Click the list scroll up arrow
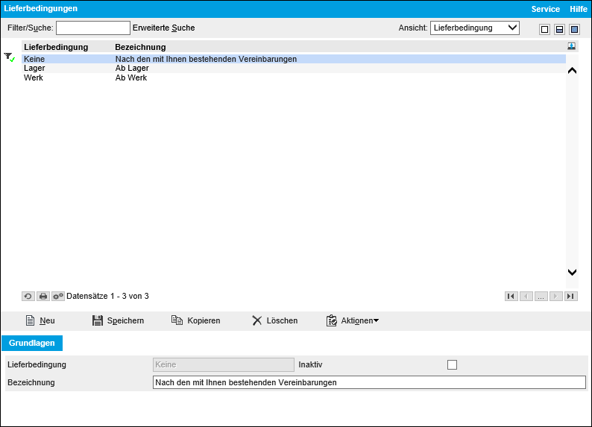This screenshot has height=427, width=592. point(572,70)
